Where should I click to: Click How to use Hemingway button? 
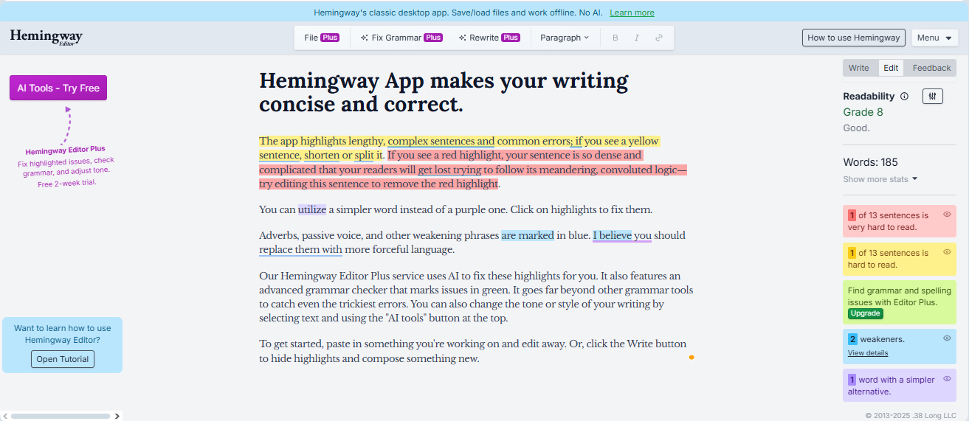click(x=854, y=38)
